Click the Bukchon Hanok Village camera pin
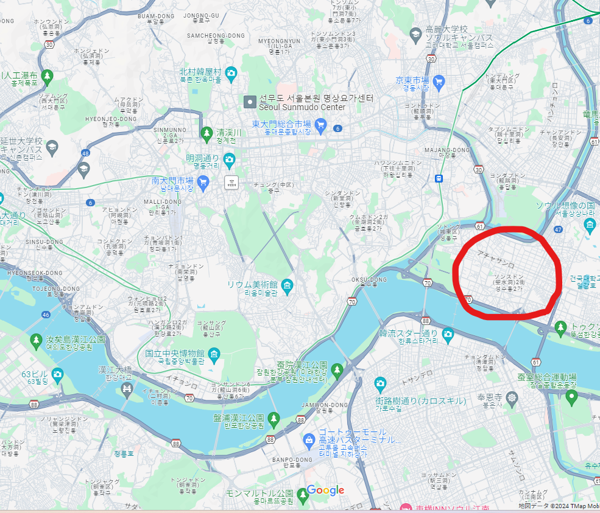 [x=231, y=74]
